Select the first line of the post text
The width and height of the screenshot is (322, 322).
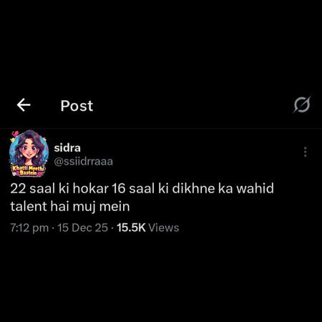[142, 188]
